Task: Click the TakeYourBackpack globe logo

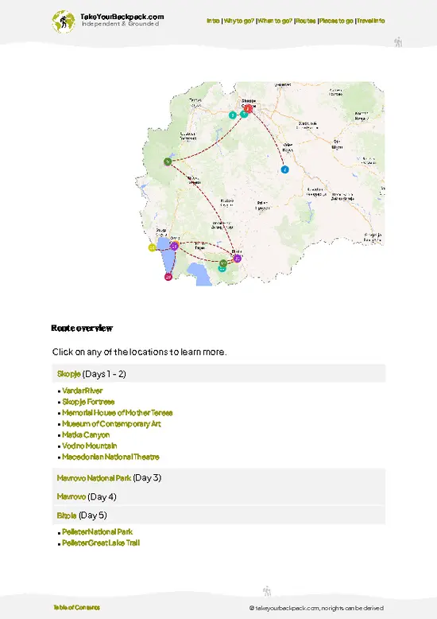Action: [x=64, y=21]
